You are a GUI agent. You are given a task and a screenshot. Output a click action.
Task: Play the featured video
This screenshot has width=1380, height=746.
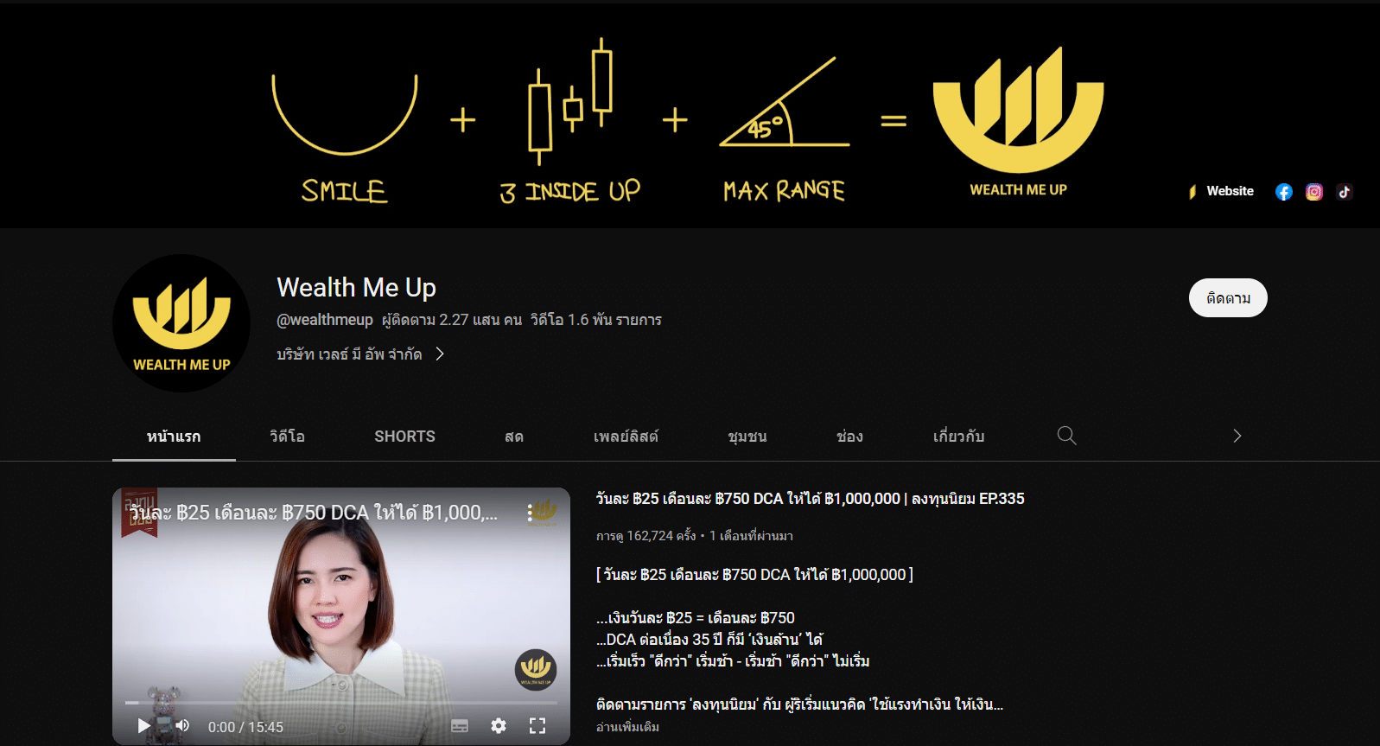coord(143,726)
